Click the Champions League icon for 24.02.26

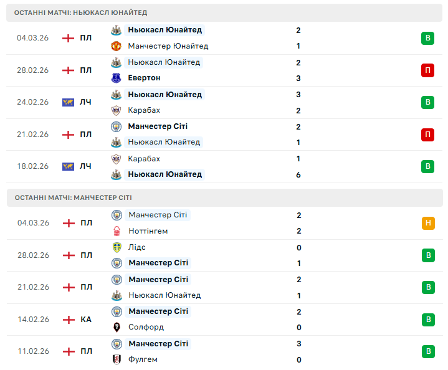coord(69,102)
